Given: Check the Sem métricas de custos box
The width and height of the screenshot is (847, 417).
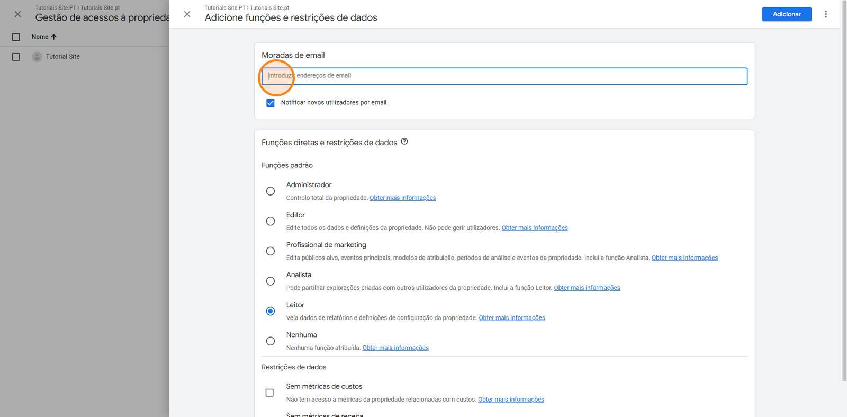Looking at the screenshot, I should click(x=269, y=393).
